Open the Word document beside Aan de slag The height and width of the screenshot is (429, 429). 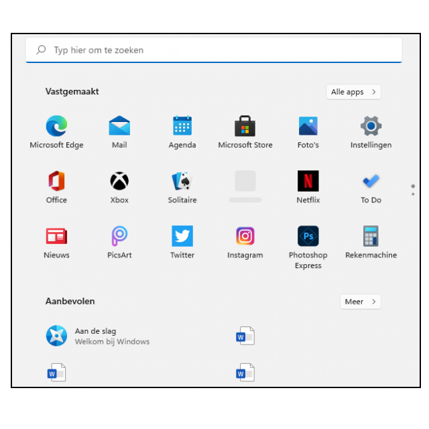[245, 336]
